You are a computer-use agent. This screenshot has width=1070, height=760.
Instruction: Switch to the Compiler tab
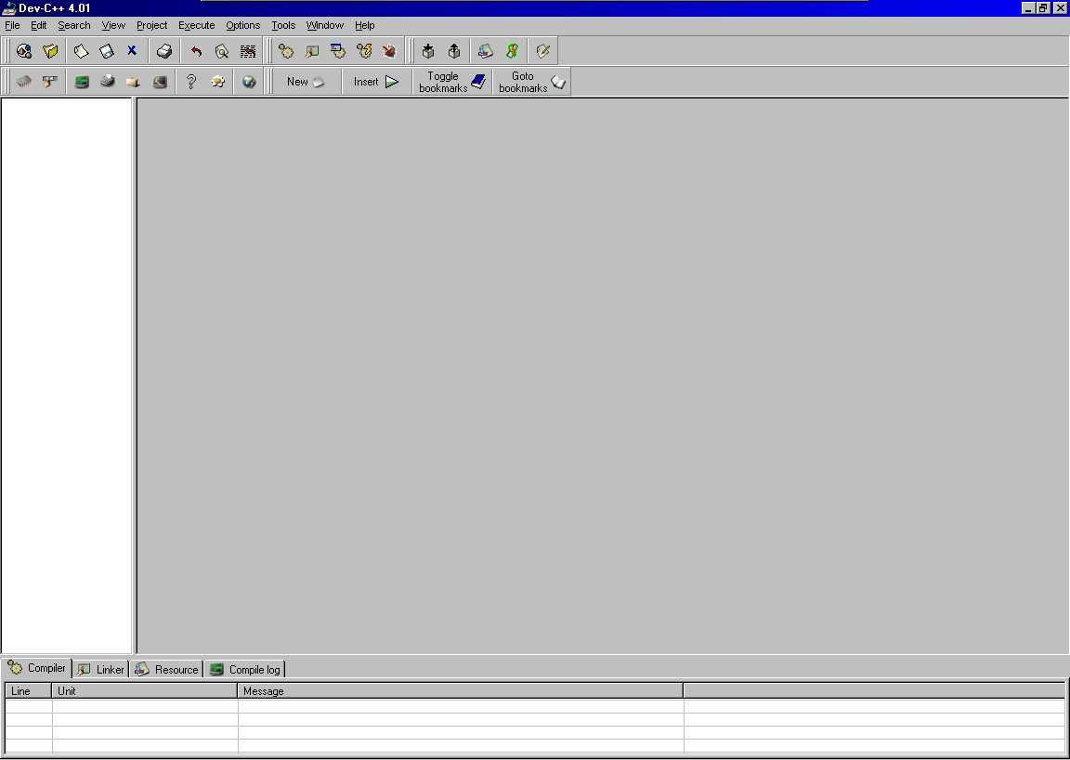pos(37,668)
